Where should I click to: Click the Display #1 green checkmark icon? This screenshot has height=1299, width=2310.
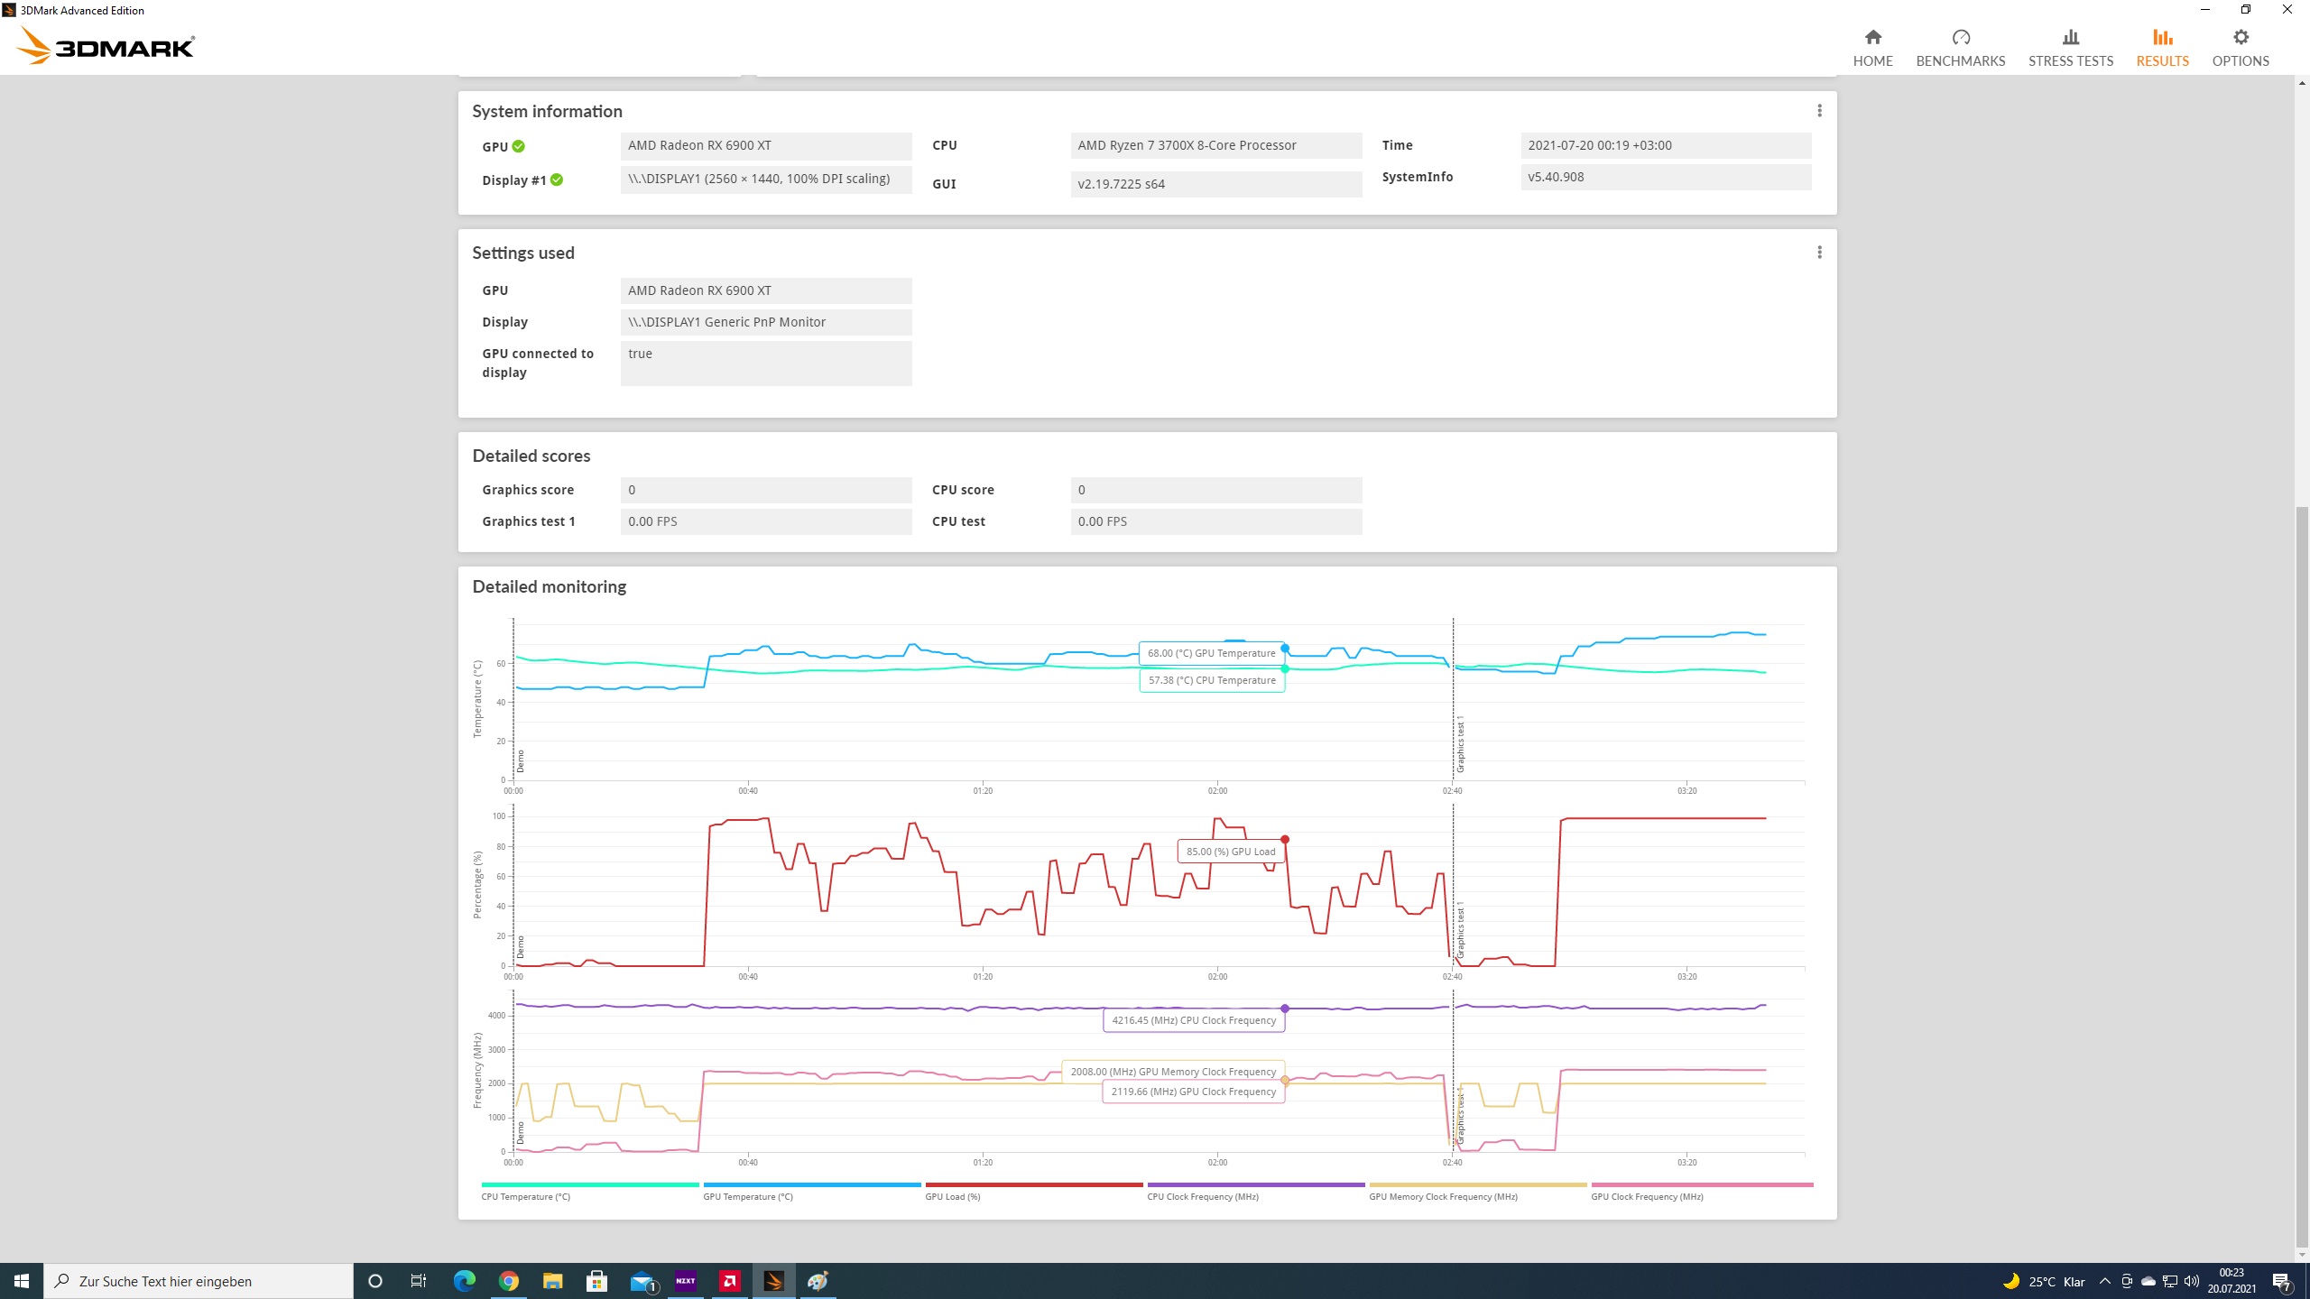pyautogui.click(x=557, y=180)
